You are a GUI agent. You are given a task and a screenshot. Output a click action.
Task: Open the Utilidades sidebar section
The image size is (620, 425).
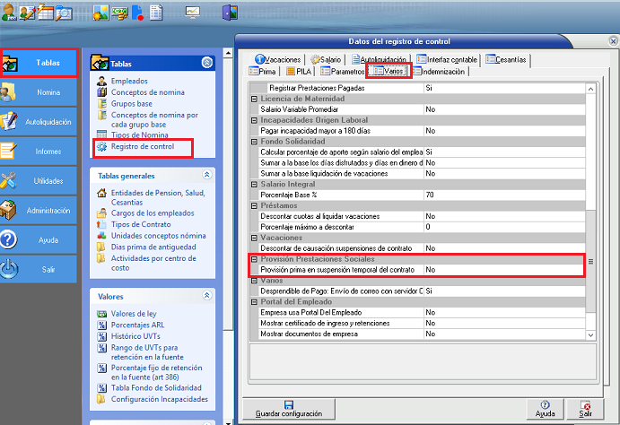[x=38, y=180]
